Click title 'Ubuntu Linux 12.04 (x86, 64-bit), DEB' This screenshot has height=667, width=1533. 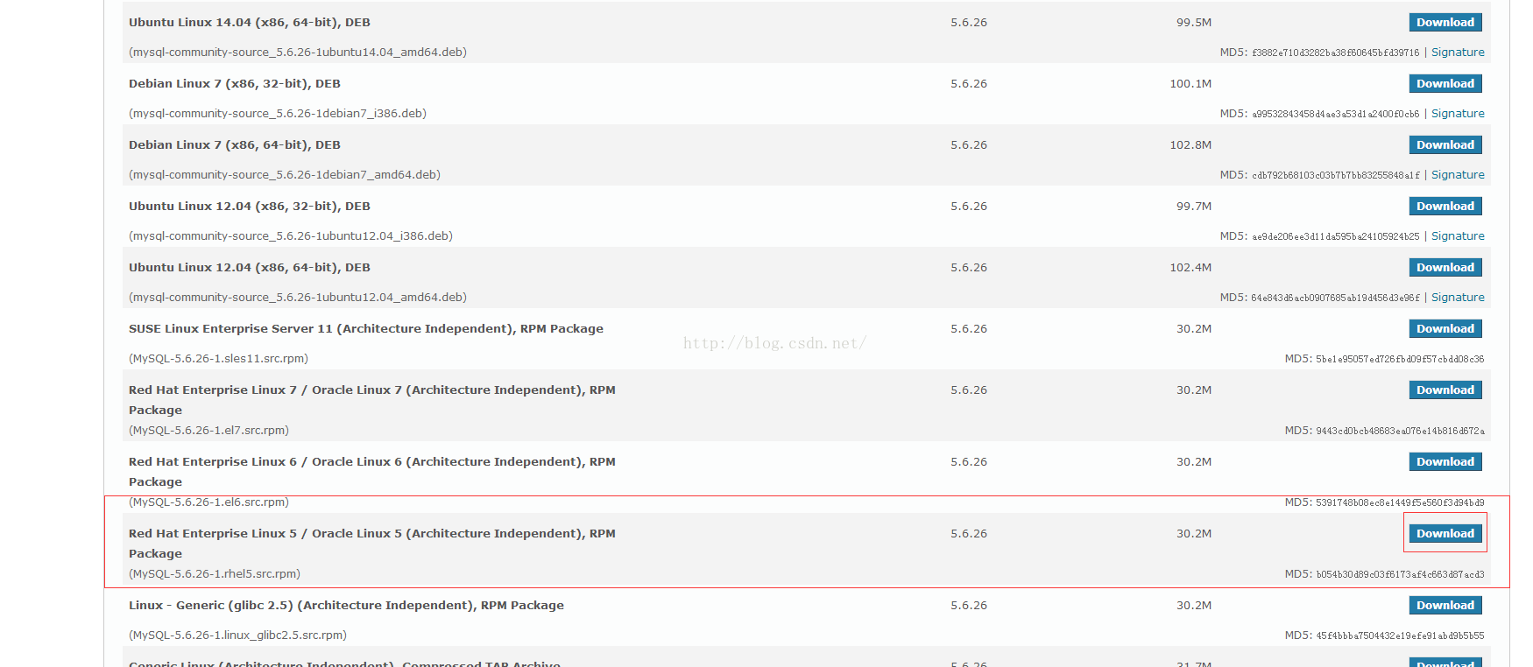250,268
